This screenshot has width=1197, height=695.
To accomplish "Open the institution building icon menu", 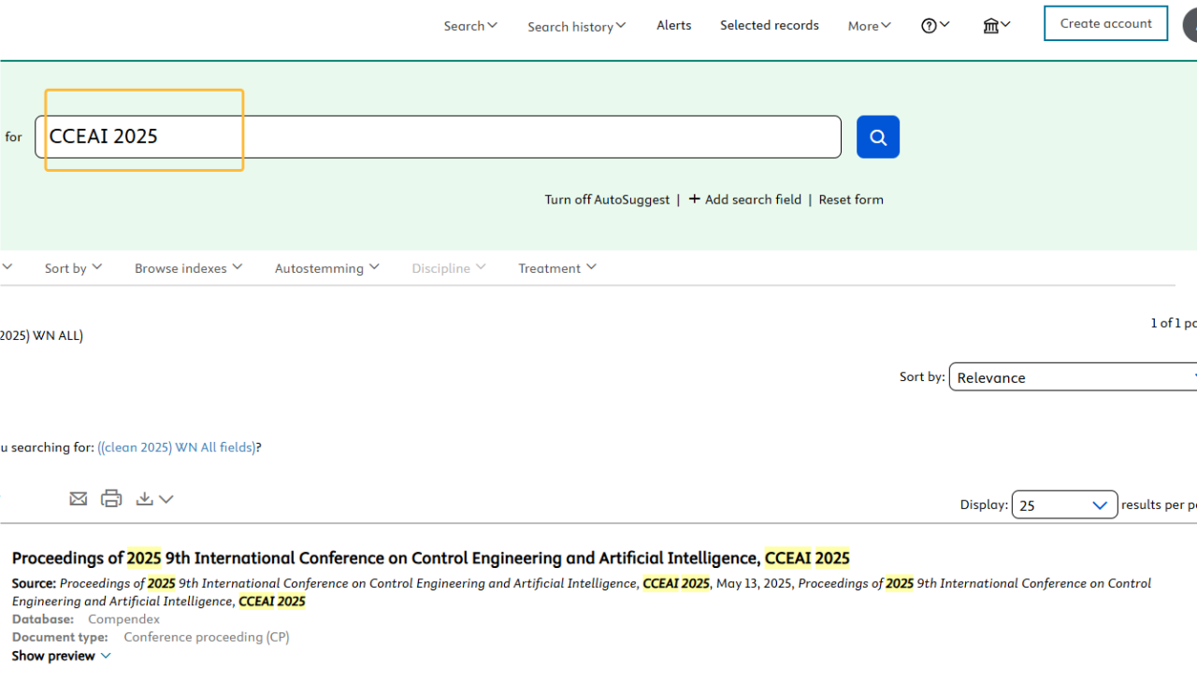I will (997, 25).
